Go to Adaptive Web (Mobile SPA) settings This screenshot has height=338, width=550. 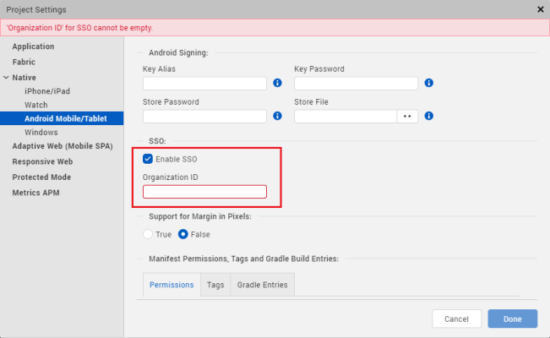click(x=62, y=146)
